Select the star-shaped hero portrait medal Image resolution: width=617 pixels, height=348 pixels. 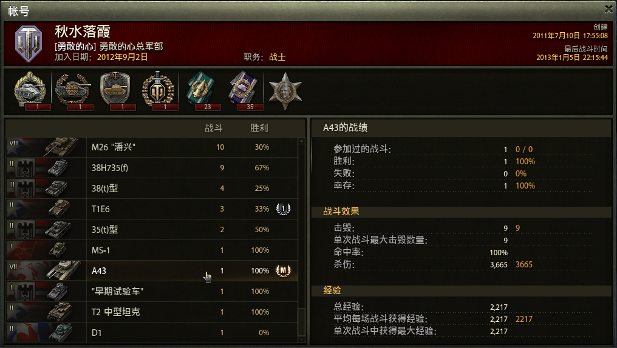click(x=285, y=91)
